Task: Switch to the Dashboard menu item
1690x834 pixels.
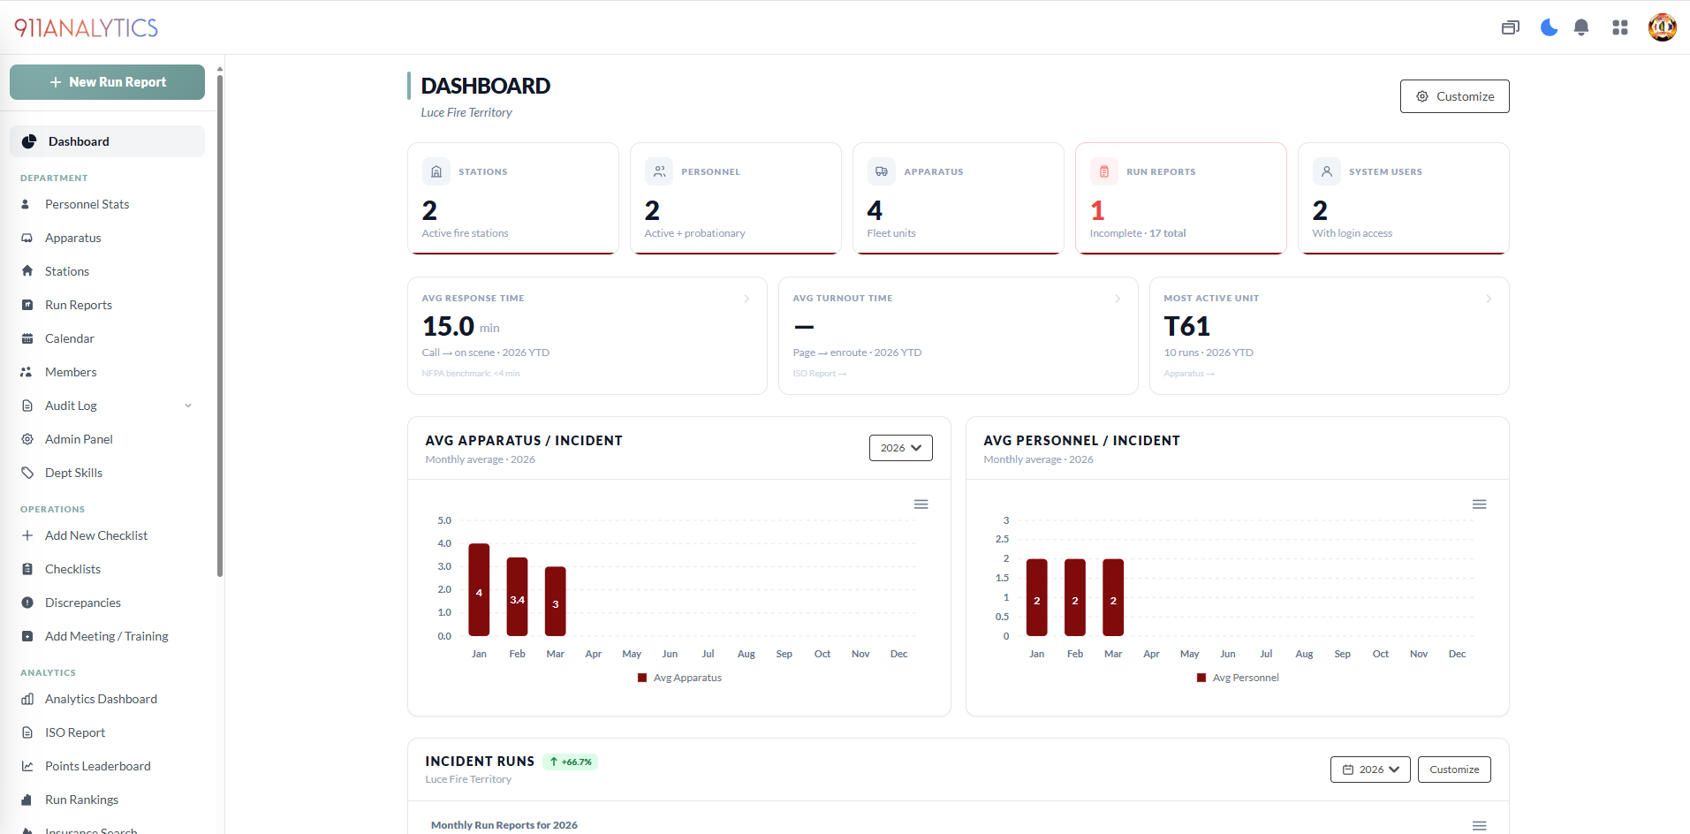Action: pos(80,141)
